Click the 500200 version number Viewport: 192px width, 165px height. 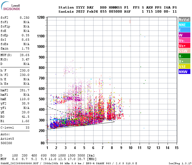pyautogui.click(x=6, y=143)
